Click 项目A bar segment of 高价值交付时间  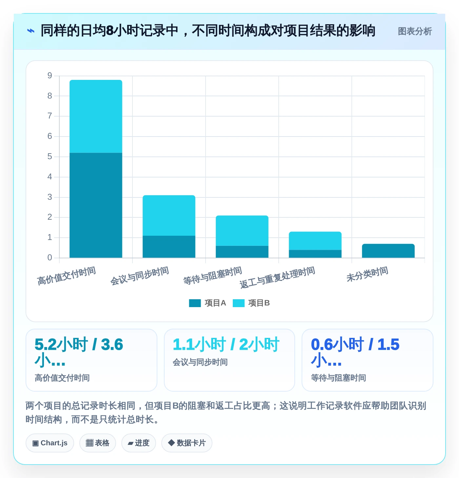(96, 205)
